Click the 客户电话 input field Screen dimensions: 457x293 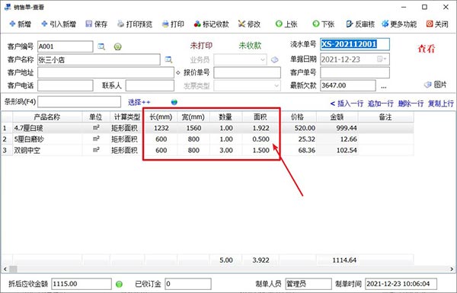[66, 86]
